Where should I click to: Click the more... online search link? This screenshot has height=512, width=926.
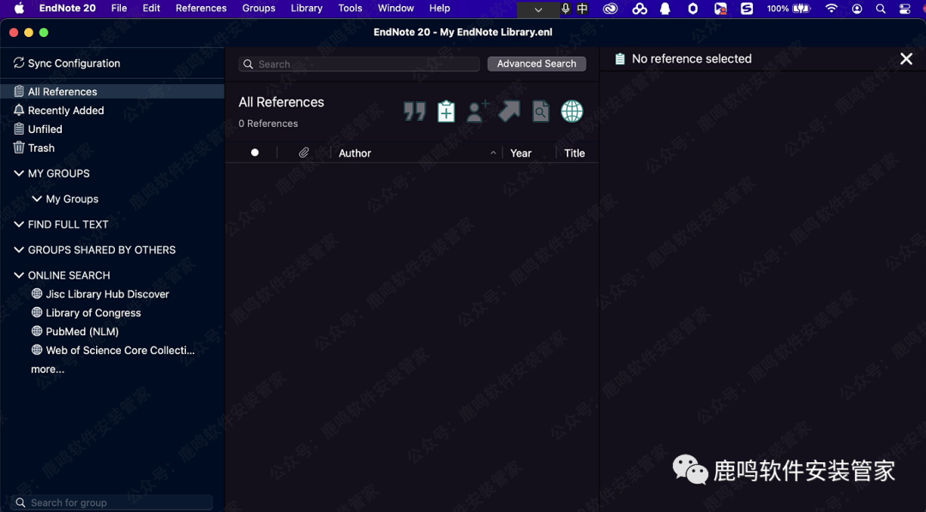tap(47, 370)
